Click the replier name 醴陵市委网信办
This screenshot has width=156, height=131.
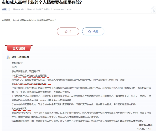point(20,57)
